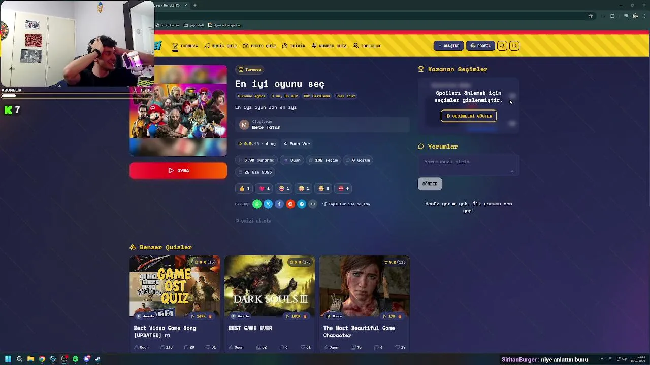Click the comment input field

point(468,164)
